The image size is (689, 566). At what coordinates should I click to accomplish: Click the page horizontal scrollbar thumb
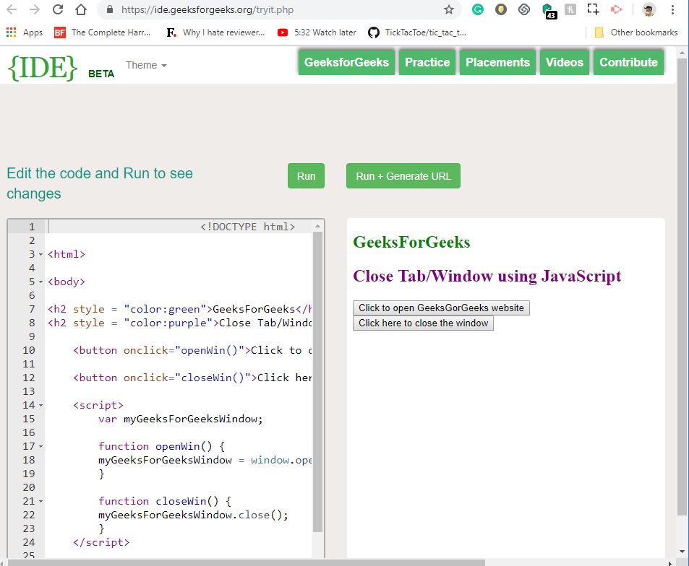click(x=247, y=562)
